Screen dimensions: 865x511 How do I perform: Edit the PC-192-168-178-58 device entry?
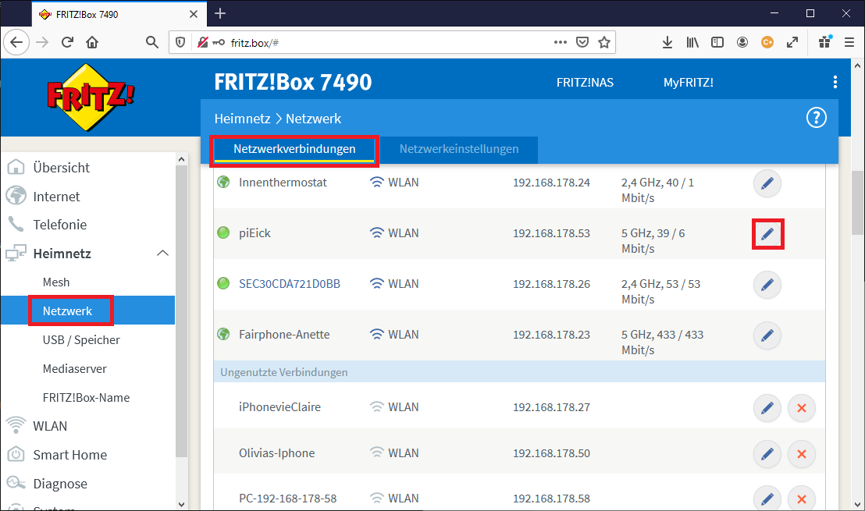point(767,499)
